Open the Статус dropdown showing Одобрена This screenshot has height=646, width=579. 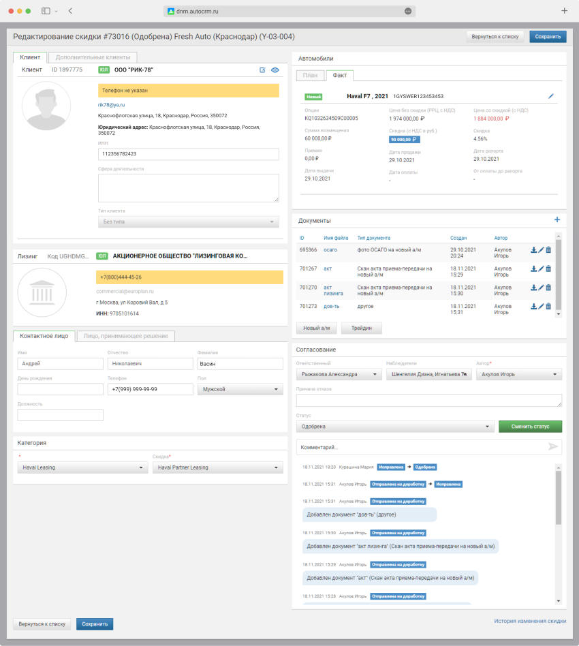coord(395,427)
